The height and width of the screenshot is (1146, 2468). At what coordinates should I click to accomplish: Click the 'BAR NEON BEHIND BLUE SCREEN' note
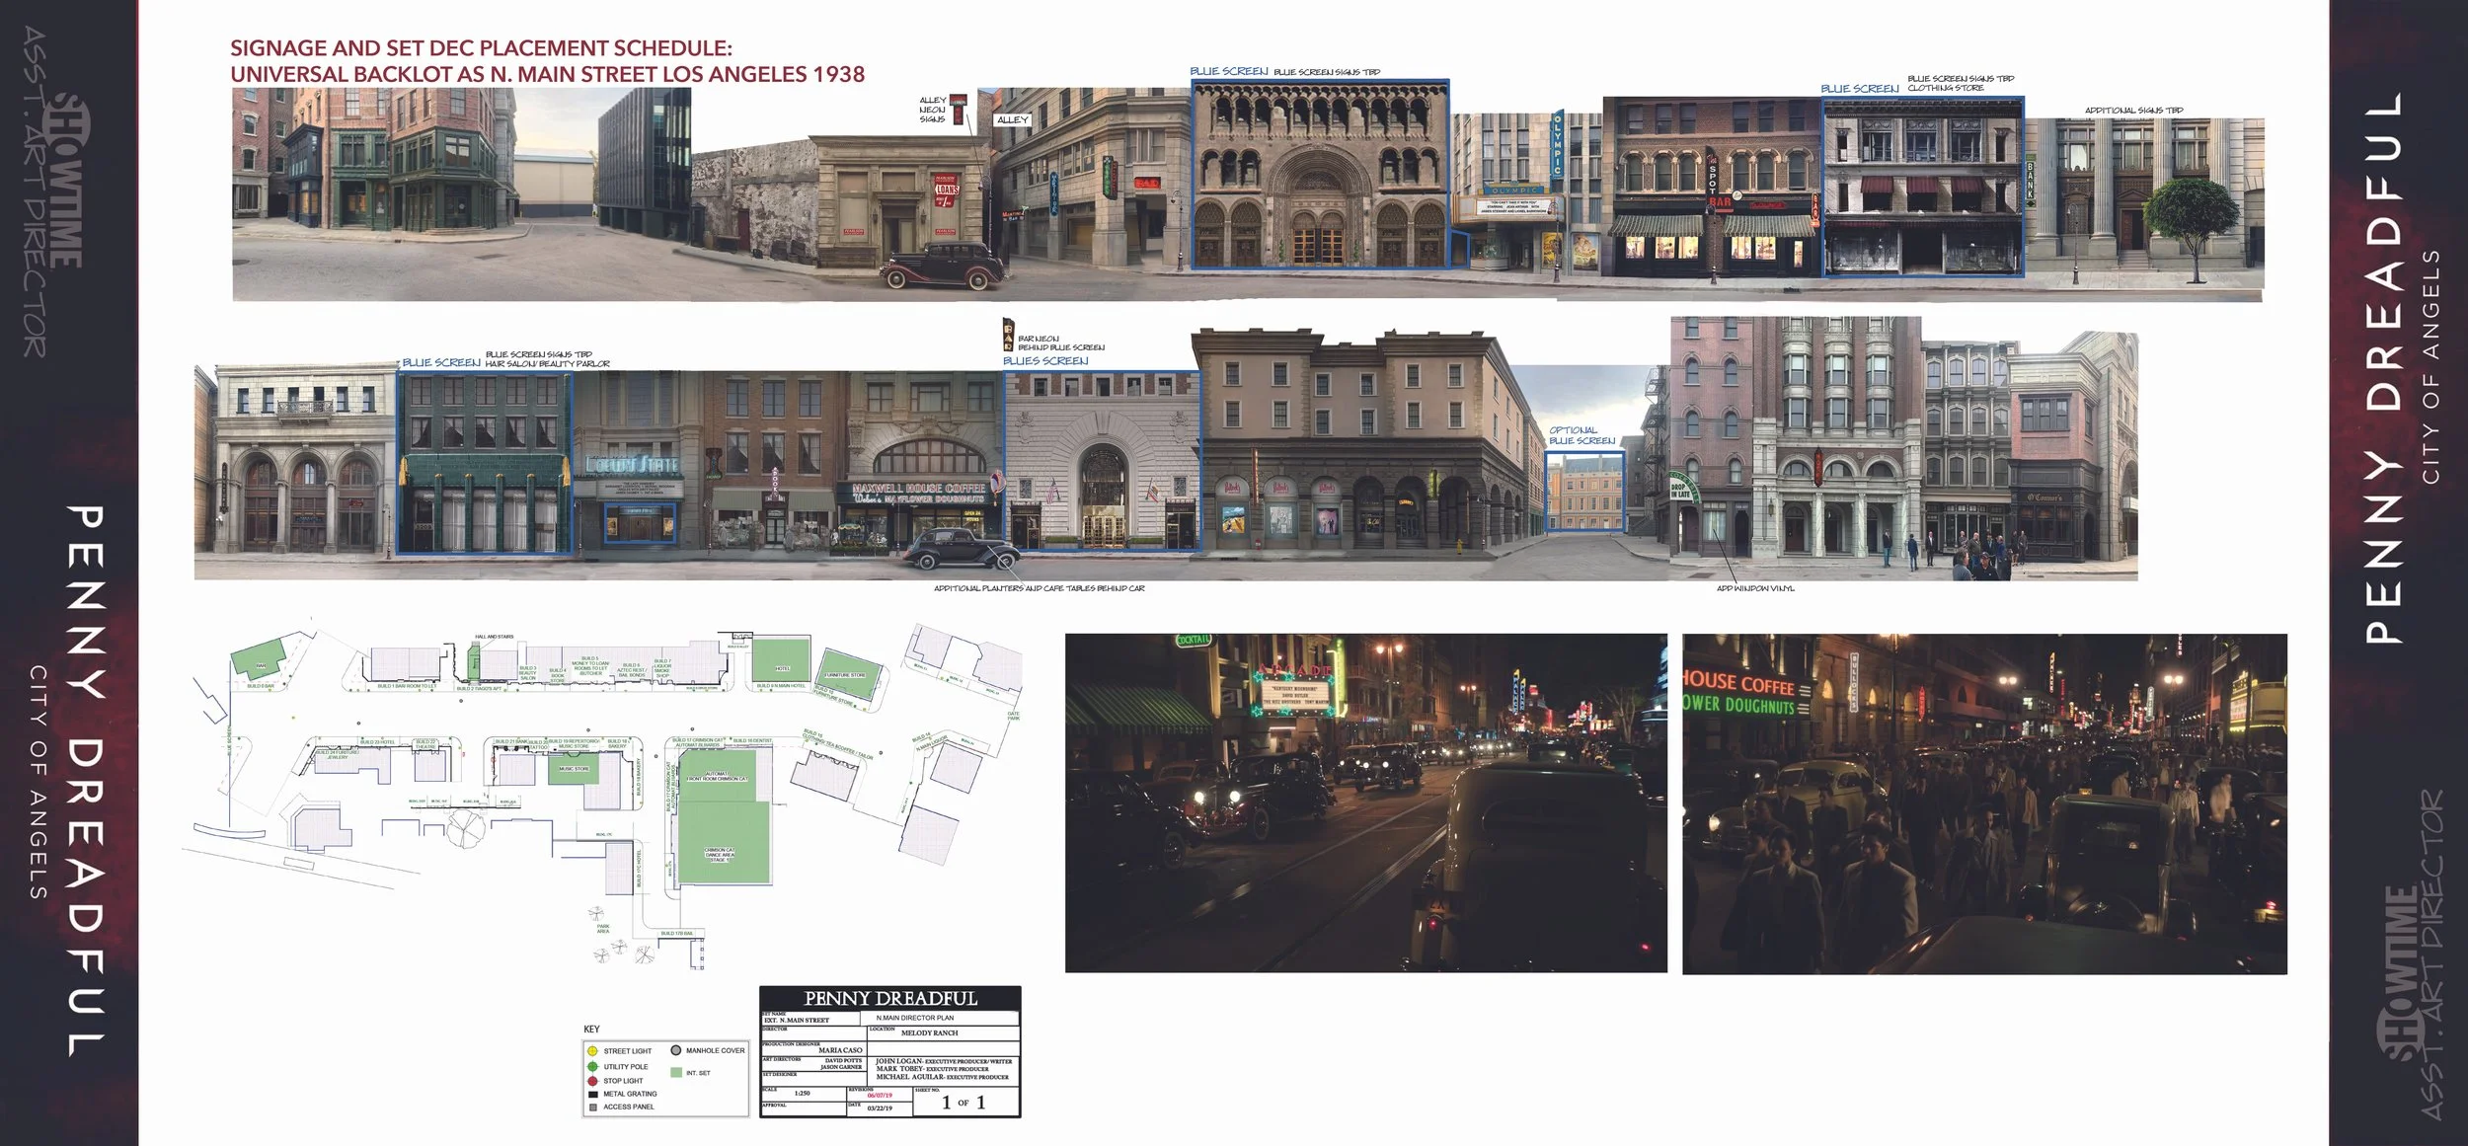[1061, 344]
